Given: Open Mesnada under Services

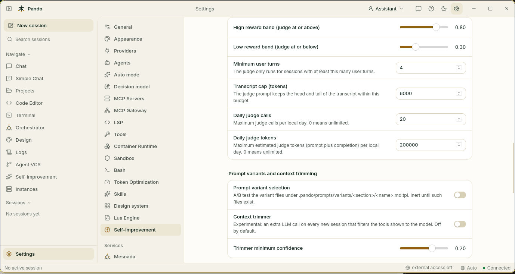Looking at the screenshot, I should (141, 256).
